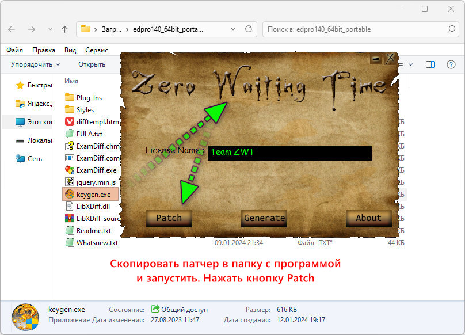Close the Zero Waiting Time keygen window

390,59
